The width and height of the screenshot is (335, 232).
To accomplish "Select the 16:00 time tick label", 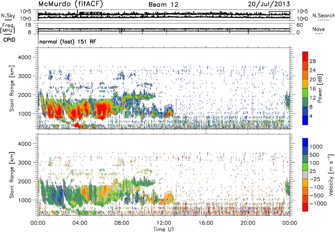I will tap(206, 223).
